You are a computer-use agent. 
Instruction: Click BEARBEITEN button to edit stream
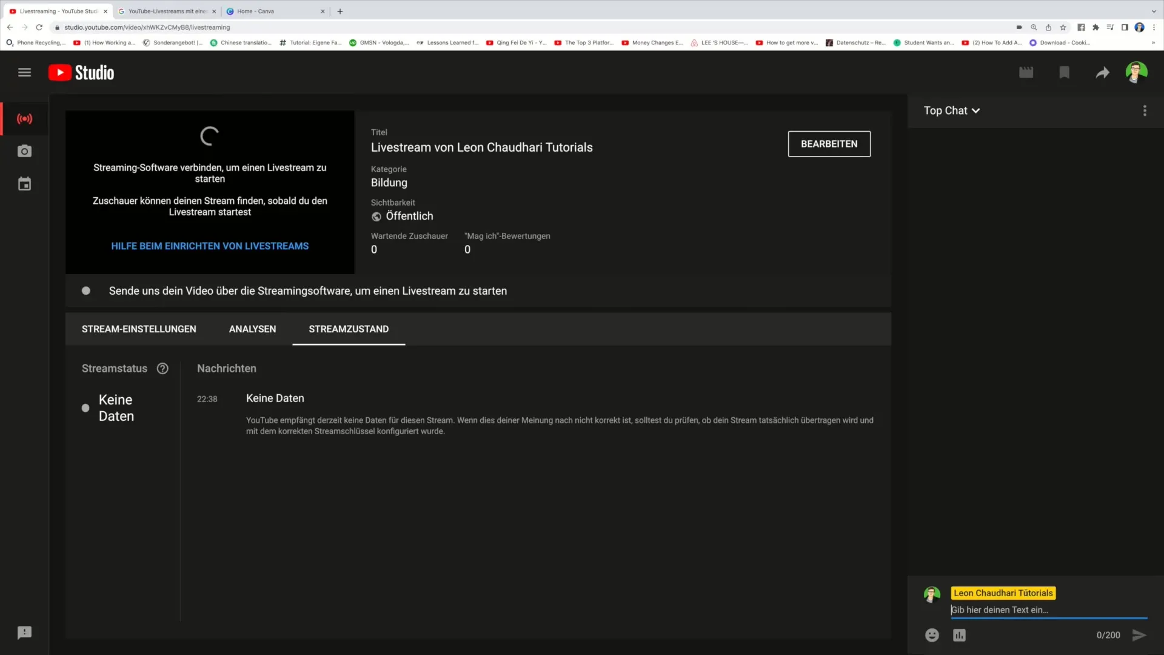click(x=829, y=144)
